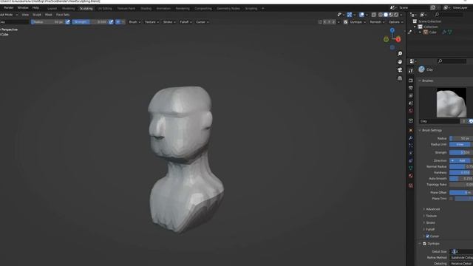Open the Particles properties tab icon
Viewport: 473px width, 266px height.
[411, 146]
